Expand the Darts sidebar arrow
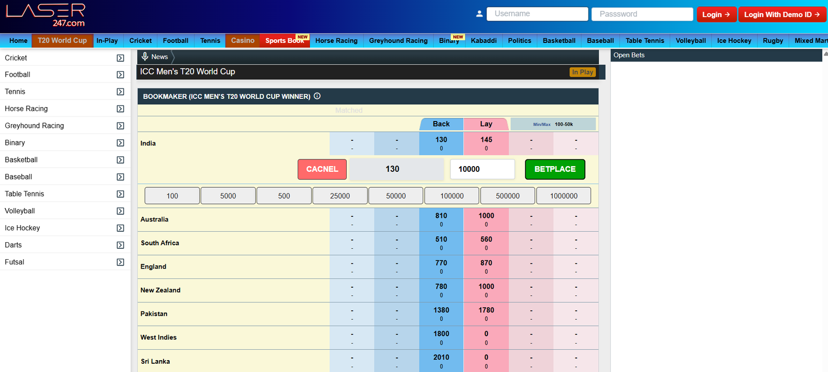This screenshot has width=828, height=372. coord(121,245)
